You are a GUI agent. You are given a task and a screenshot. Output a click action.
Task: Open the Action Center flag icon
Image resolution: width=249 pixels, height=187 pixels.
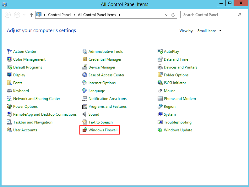[x=9, y=51]
